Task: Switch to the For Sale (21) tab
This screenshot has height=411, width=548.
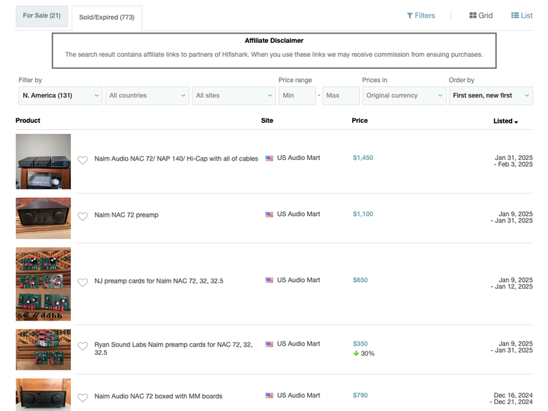Action: pyautogui.click(x=42, y=15)
